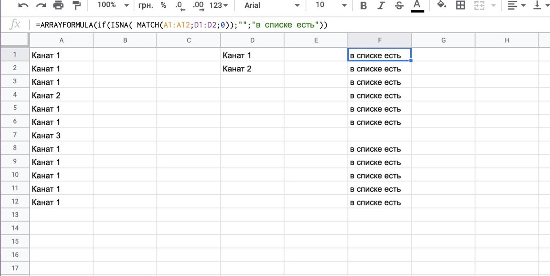Select row 1 header
Screen dimensions: 550x276
tap(15, 55)
